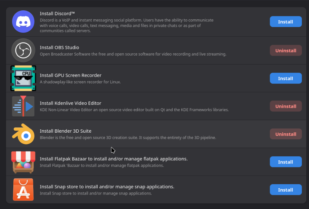Select the "Install OBS Studio" title
This screenshot has height=209, width=309.
pos(59,47)
